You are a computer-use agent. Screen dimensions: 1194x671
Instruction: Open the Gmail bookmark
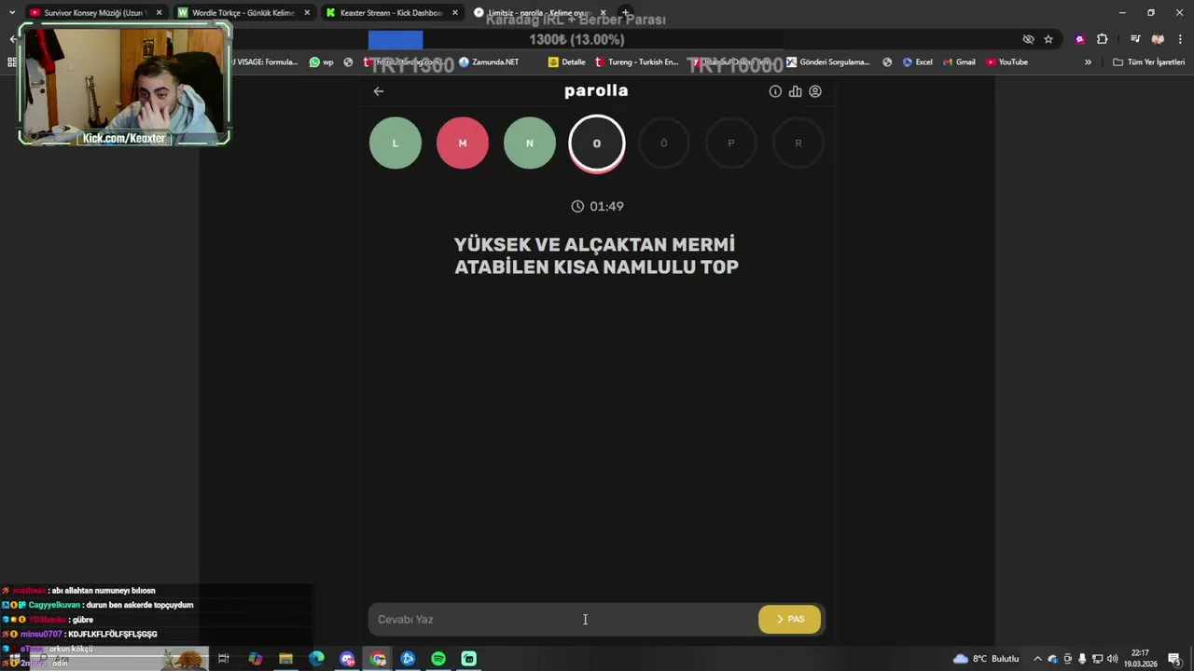pyautogui.click(x=959, y=62)
